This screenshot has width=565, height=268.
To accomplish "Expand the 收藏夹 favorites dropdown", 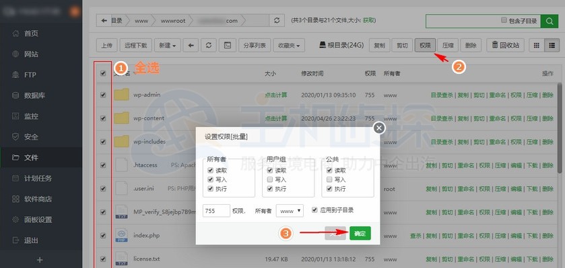I will click(x=289, y=46).
